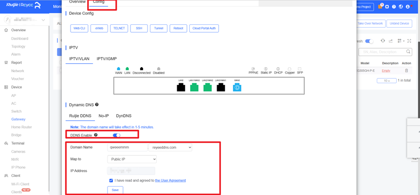
Task: Click the Unbind Device button
Action: click(x=399, y=23)
